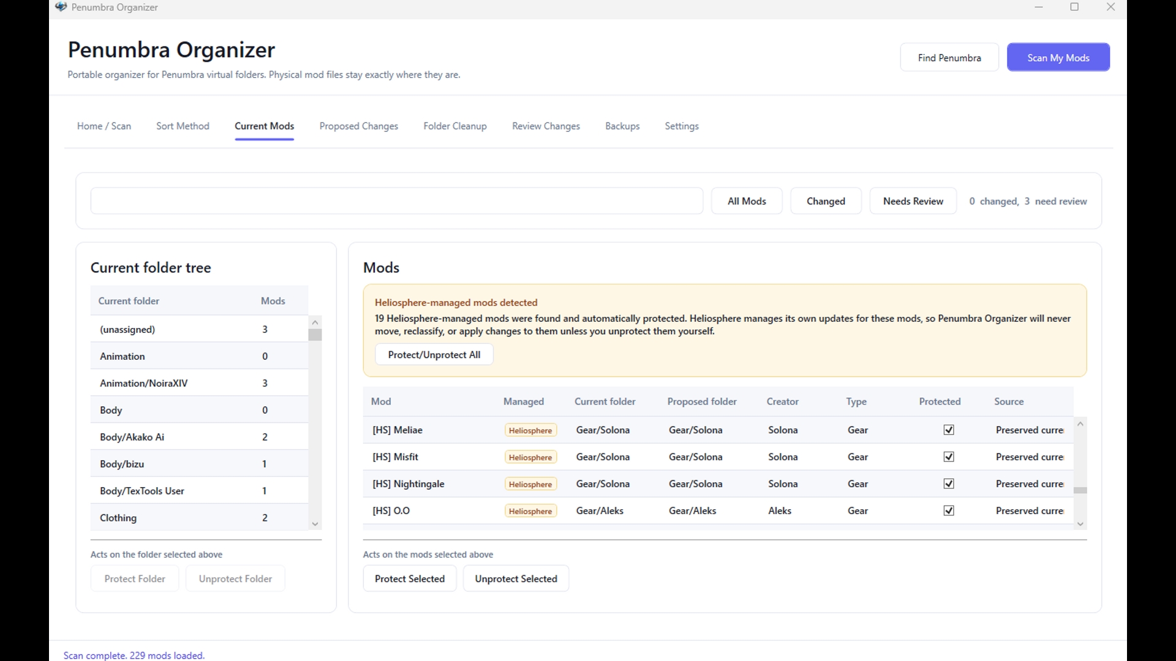Select the Current Mods tab
1176x661 pixels.
[x=264, y=126]
